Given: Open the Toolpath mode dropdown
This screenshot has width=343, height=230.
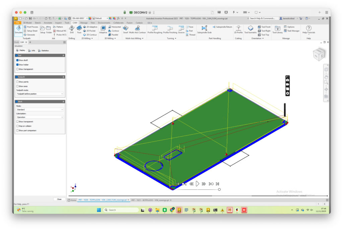Looking at the screenshot, I should click(x=40, y=94).
